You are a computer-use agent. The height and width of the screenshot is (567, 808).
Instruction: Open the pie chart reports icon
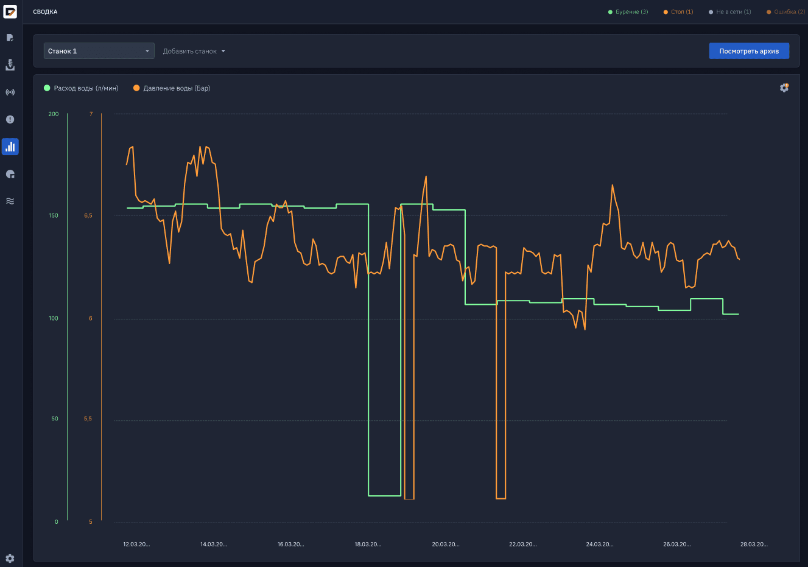click(10, 174)
